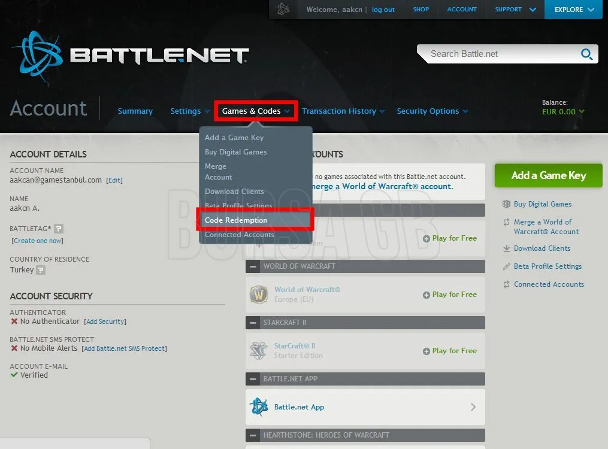
Task: Click Buy Digital Games sidebar link
Action: [x=543, y=204]
